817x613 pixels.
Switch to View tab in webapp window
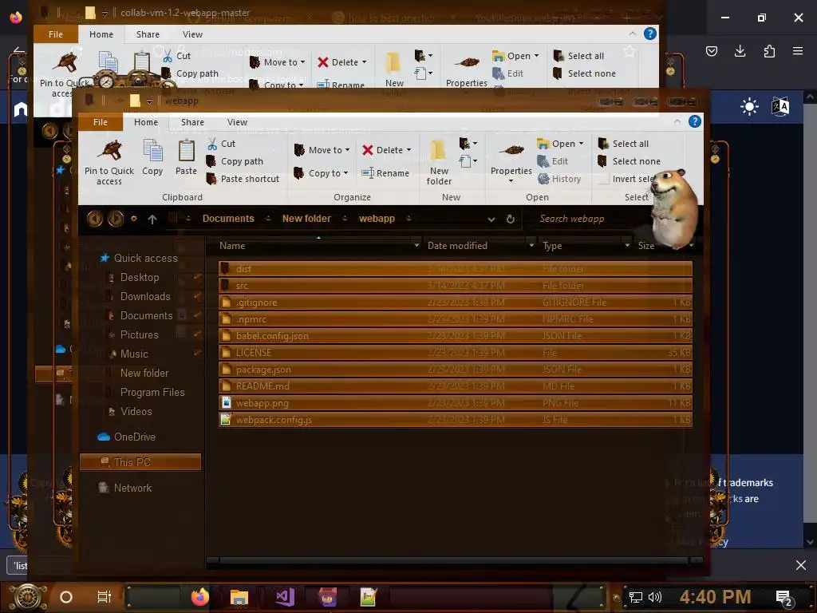237,122
